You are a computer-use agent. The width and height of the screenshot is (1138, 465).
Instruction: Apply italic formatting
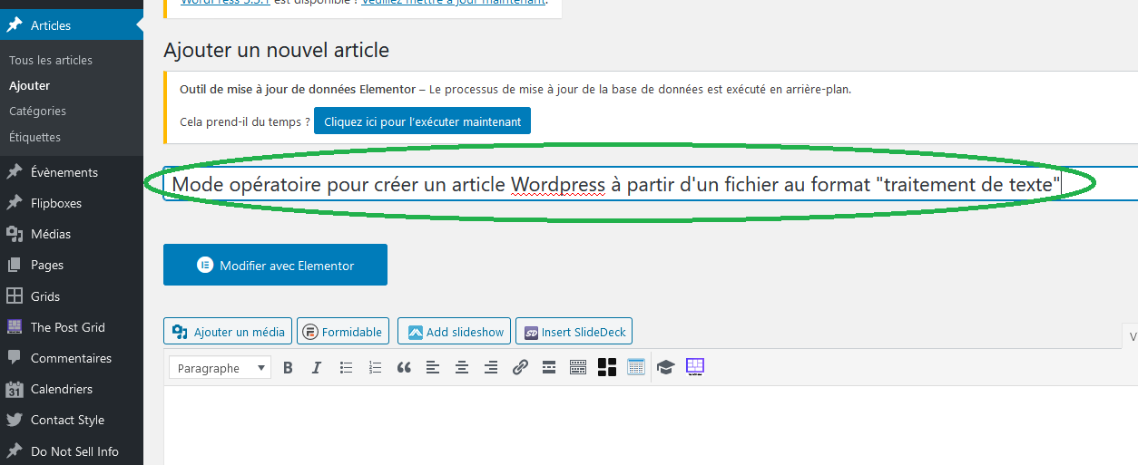317,368
